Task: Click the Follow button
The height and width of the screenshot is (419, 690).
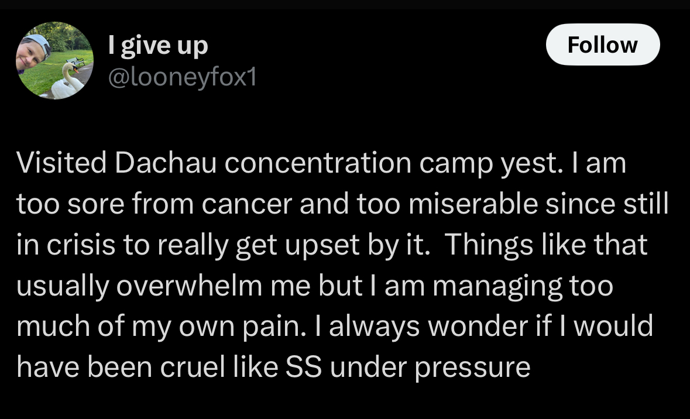Action: point(602,44)
